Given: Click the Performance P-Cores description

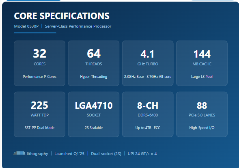Looking at the screenshot, I should [x=39, y=77].
